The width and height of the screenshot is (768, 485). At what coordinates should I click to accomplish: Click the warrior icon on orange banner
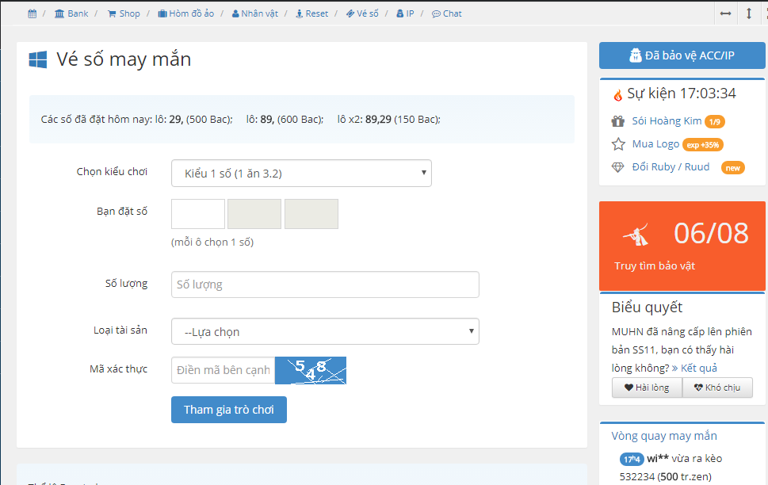point(636,235)
